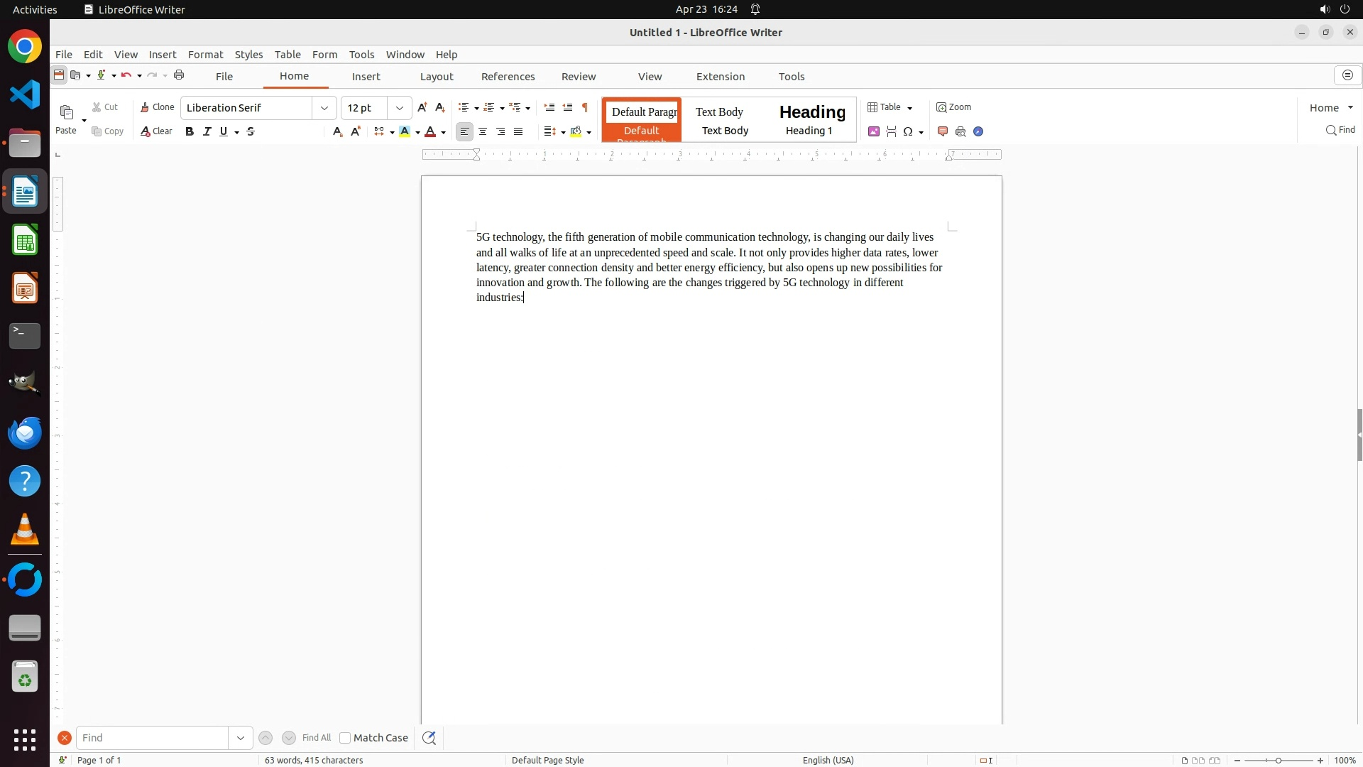Viewport: 1363px width, 767px height.
Task: Click the Insert special character omega icon
Action: (908, 131)
